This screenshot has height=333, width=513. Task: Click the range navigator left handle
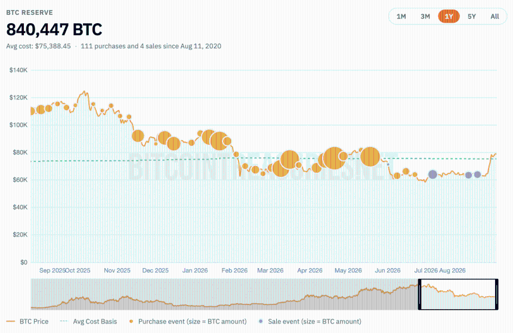pos(420,294)
